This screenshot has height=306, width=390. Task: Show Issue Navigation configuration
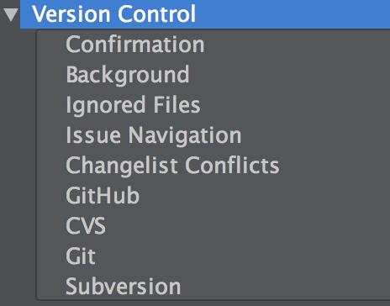154,135
